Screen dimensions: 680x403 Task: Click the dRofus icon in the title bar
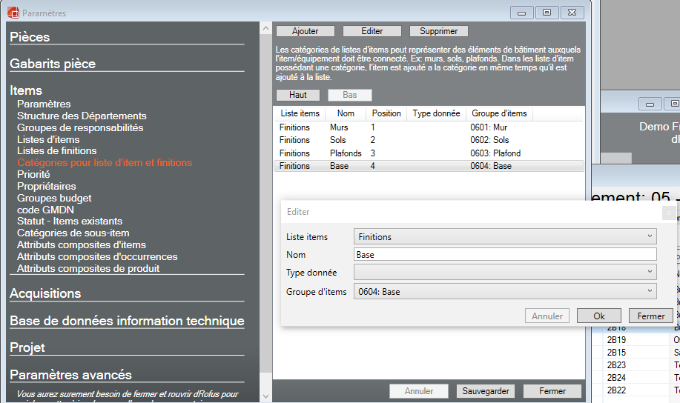pos(13,13)
